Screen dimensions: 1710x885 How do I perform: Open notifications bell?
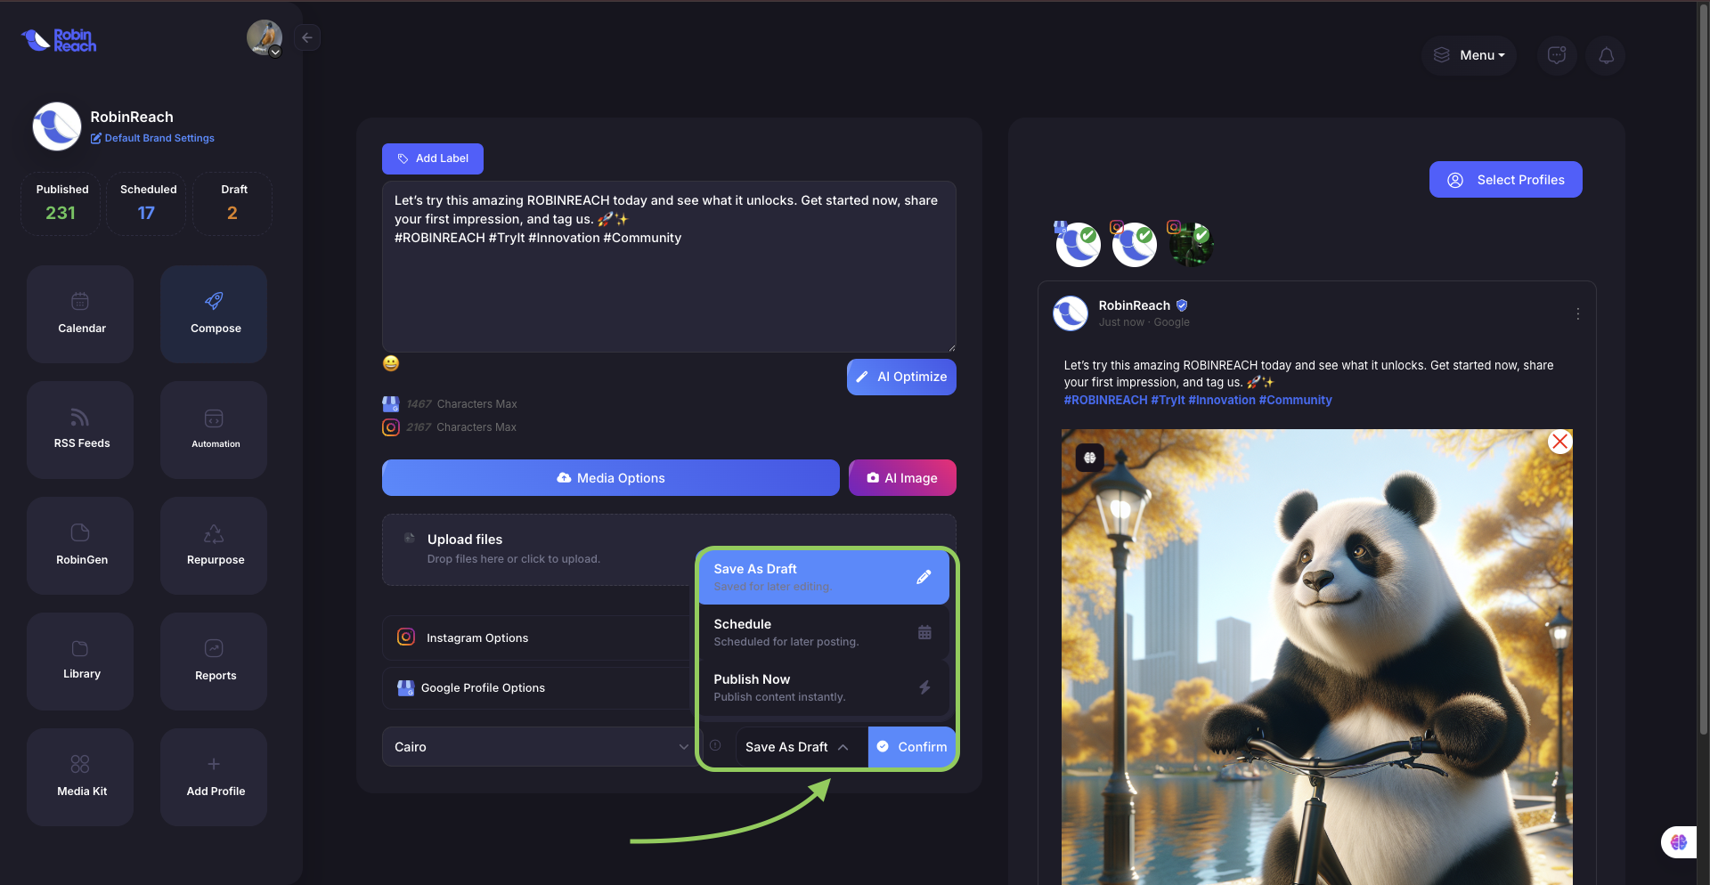click(x=1606, y=55)
